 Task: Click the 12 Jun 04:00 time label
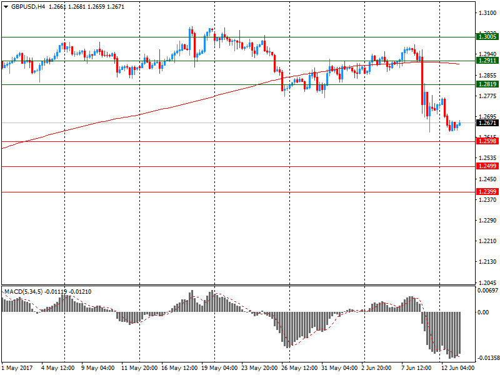pyautogui.click(x=457, y=368)
